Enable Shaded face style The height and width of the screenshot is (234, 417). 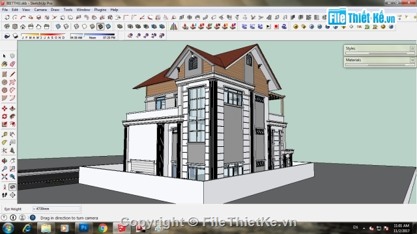[x=93, y=27]
